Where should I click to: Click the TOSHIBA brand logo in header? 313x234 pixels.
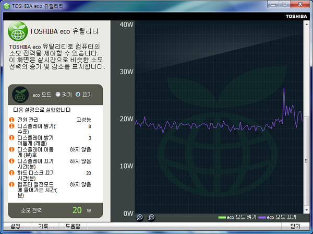296,16
